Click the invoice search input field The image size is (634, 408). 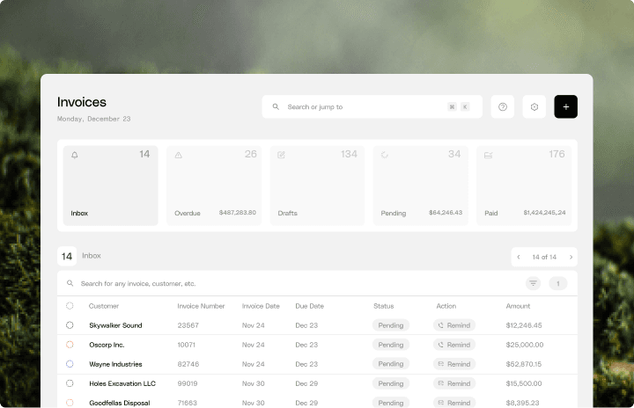pyautogui.click(x=291, y=283)
